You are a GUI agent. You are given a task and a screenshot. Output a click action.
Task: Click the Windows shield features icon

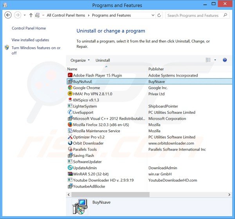click(7, 47)
